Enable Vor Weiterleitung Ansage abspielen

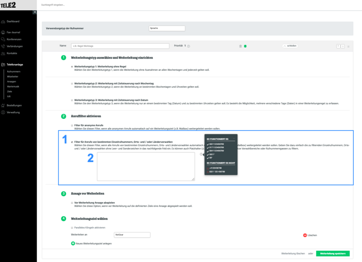pyautogui.click(x=72, y=203)
